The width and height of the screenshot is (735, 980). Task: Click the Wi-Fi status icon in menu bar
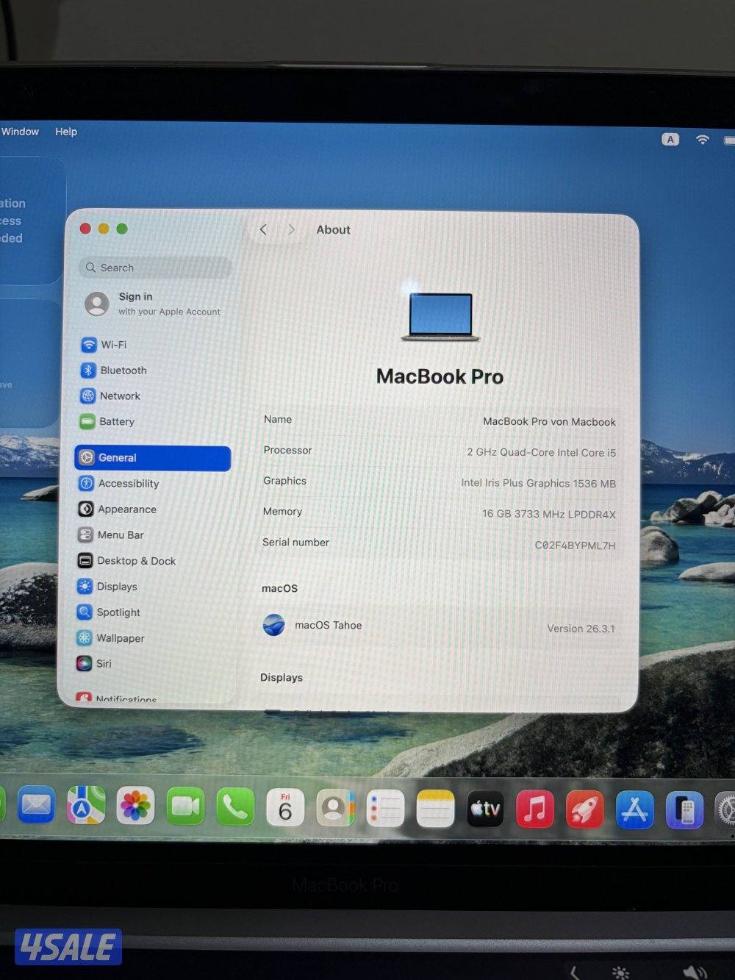(x=703, y=140)
